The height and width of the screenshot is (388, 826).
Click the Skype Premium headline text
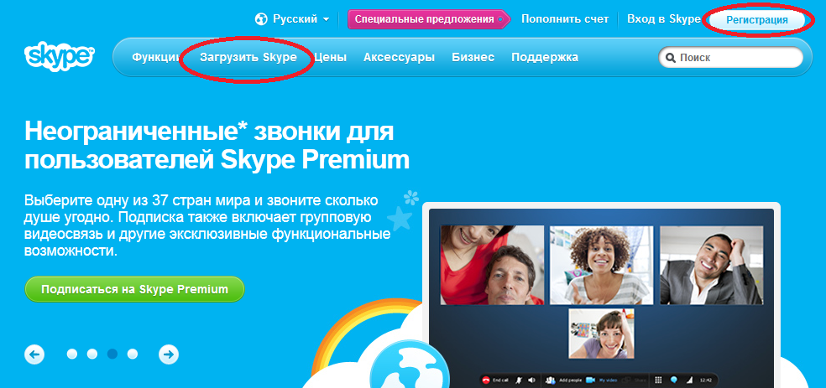[x=217, y=145]
